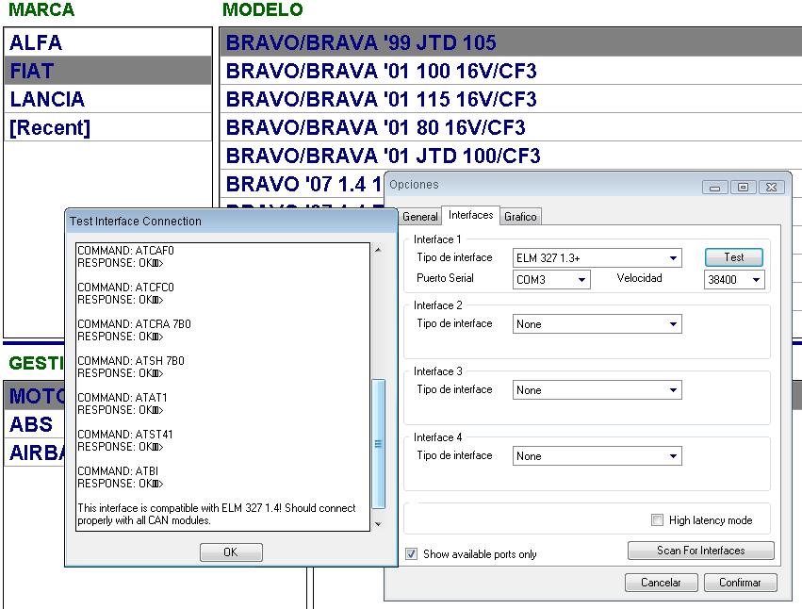This screenshot has height=609, width=802.
Task: Select model BRAVO/BRAVA '01 80 16V/CF3
Action: pos(511,127)
